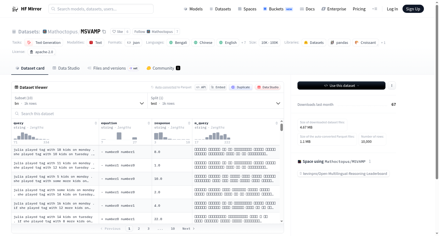This screenshot has height=236, width=439.
Task: Show the +1 more libraries
Action: 383,42
